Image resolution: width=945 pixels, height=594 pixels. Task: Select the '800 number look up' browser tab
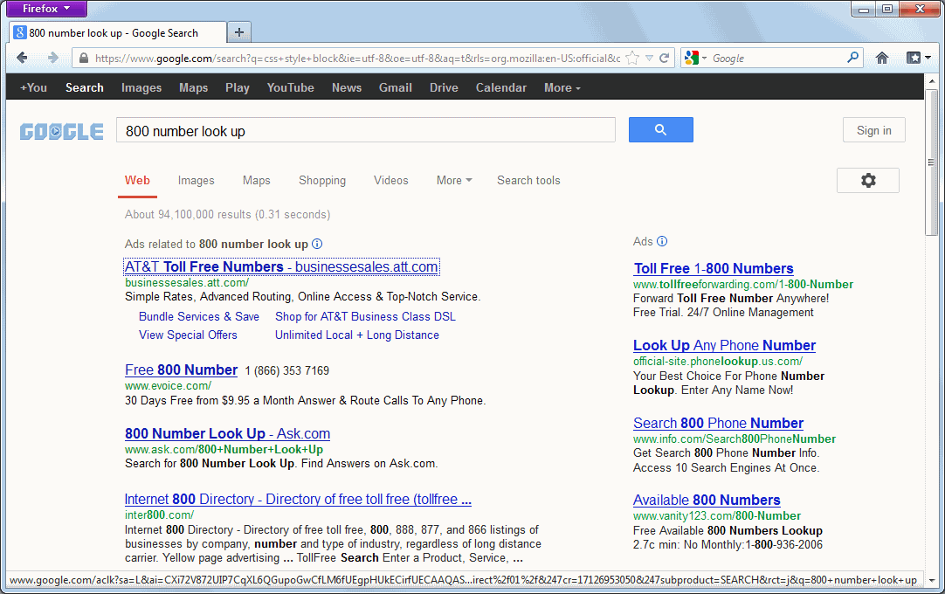point(118,32)
